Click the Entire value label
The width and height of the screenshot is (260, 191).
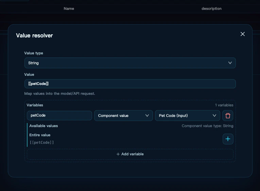click(40, 135)
